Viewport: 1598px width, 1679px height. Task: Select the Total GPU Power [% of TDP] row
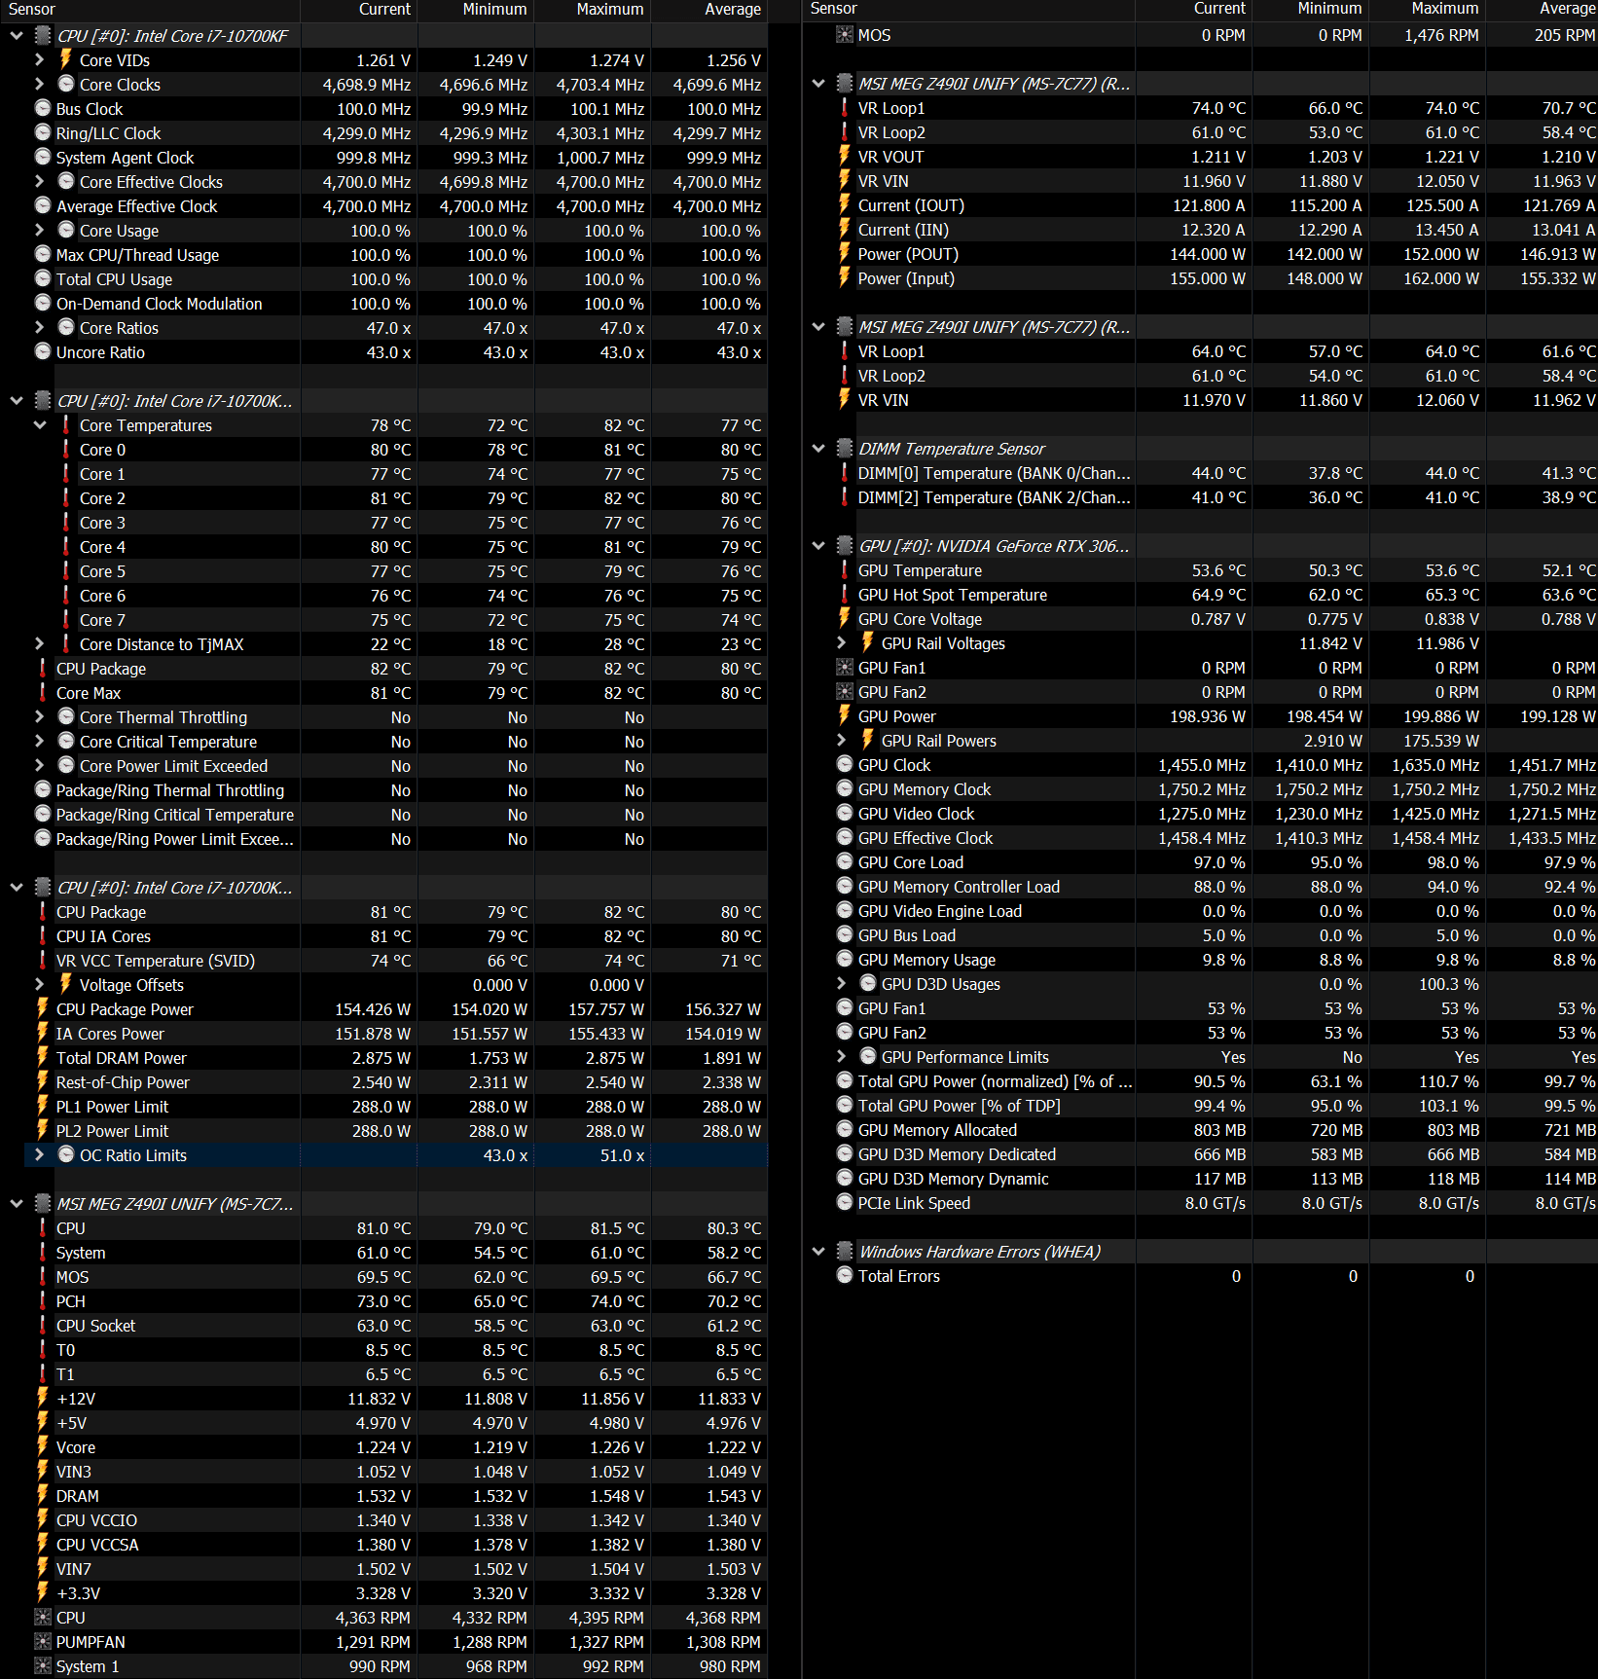[x=1214, y=1106]
